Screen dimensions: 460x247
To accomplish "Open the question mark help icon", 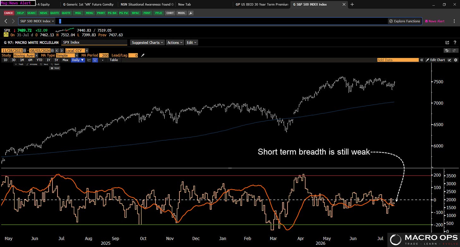I will point(455,43).
